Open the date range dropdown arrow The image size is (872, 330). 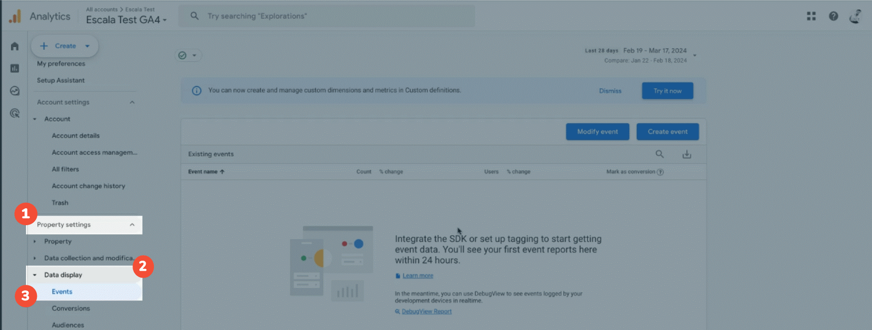(695, 56)
